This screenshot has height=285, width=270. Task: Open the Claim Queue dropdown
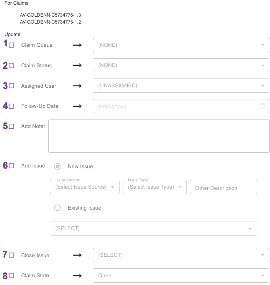(181, 45)
